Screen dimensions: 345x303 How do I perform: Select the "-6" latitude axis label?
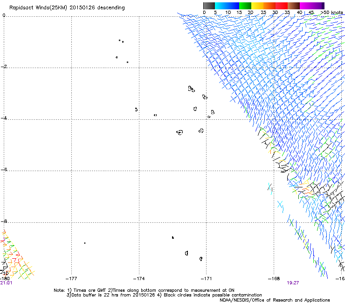[4, 169]
